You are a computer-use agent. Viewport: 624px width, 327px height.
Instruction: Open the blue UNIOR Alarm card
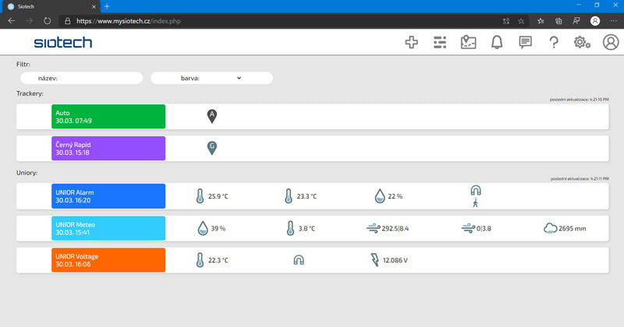[108, 196]
